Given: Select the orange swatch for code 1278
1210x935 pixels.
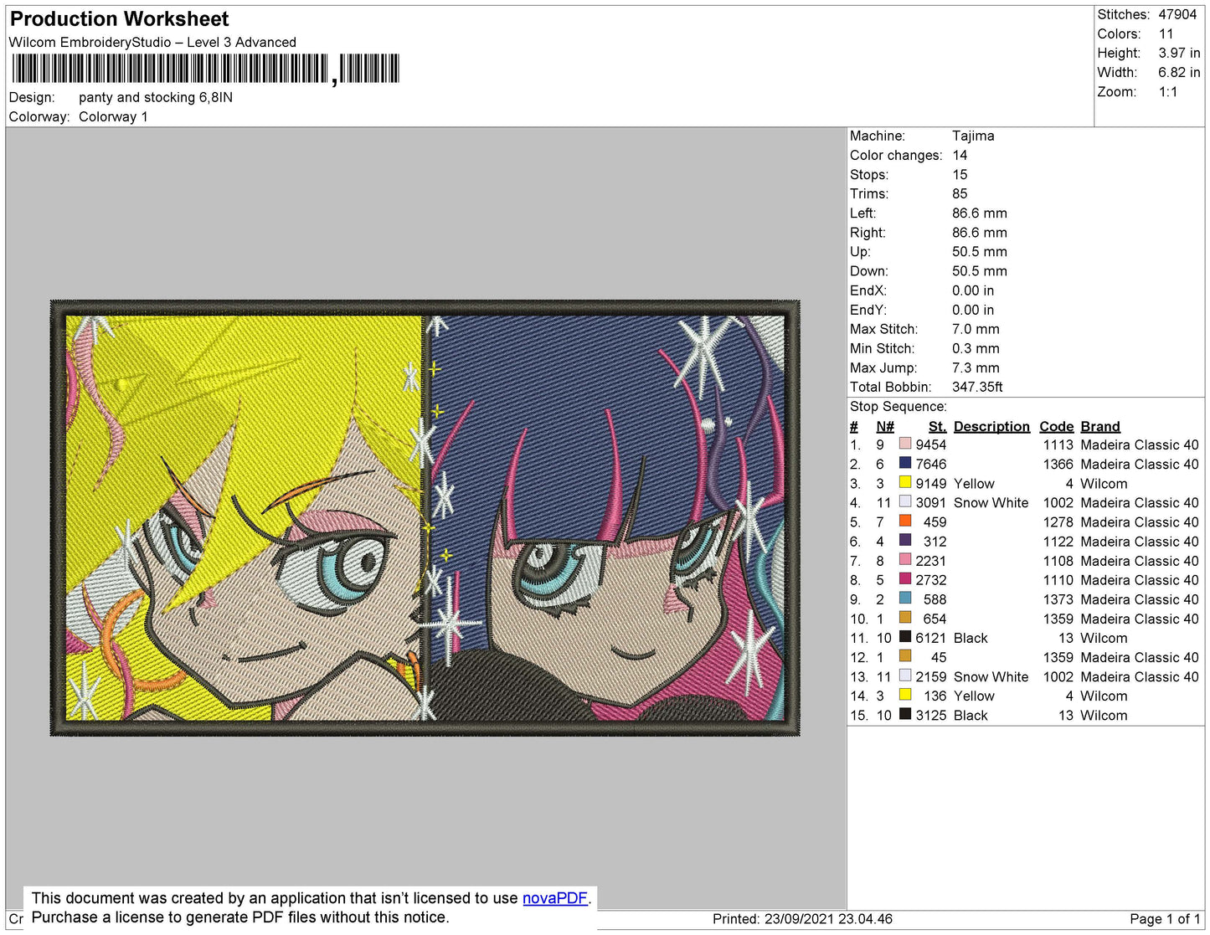Looking at the screenshot, I should pyautogui.click(x=904, y=521).
